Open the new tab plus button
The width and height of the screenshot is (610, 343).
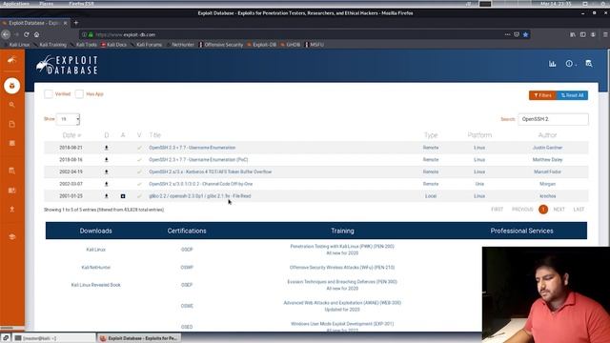point(76,23)
